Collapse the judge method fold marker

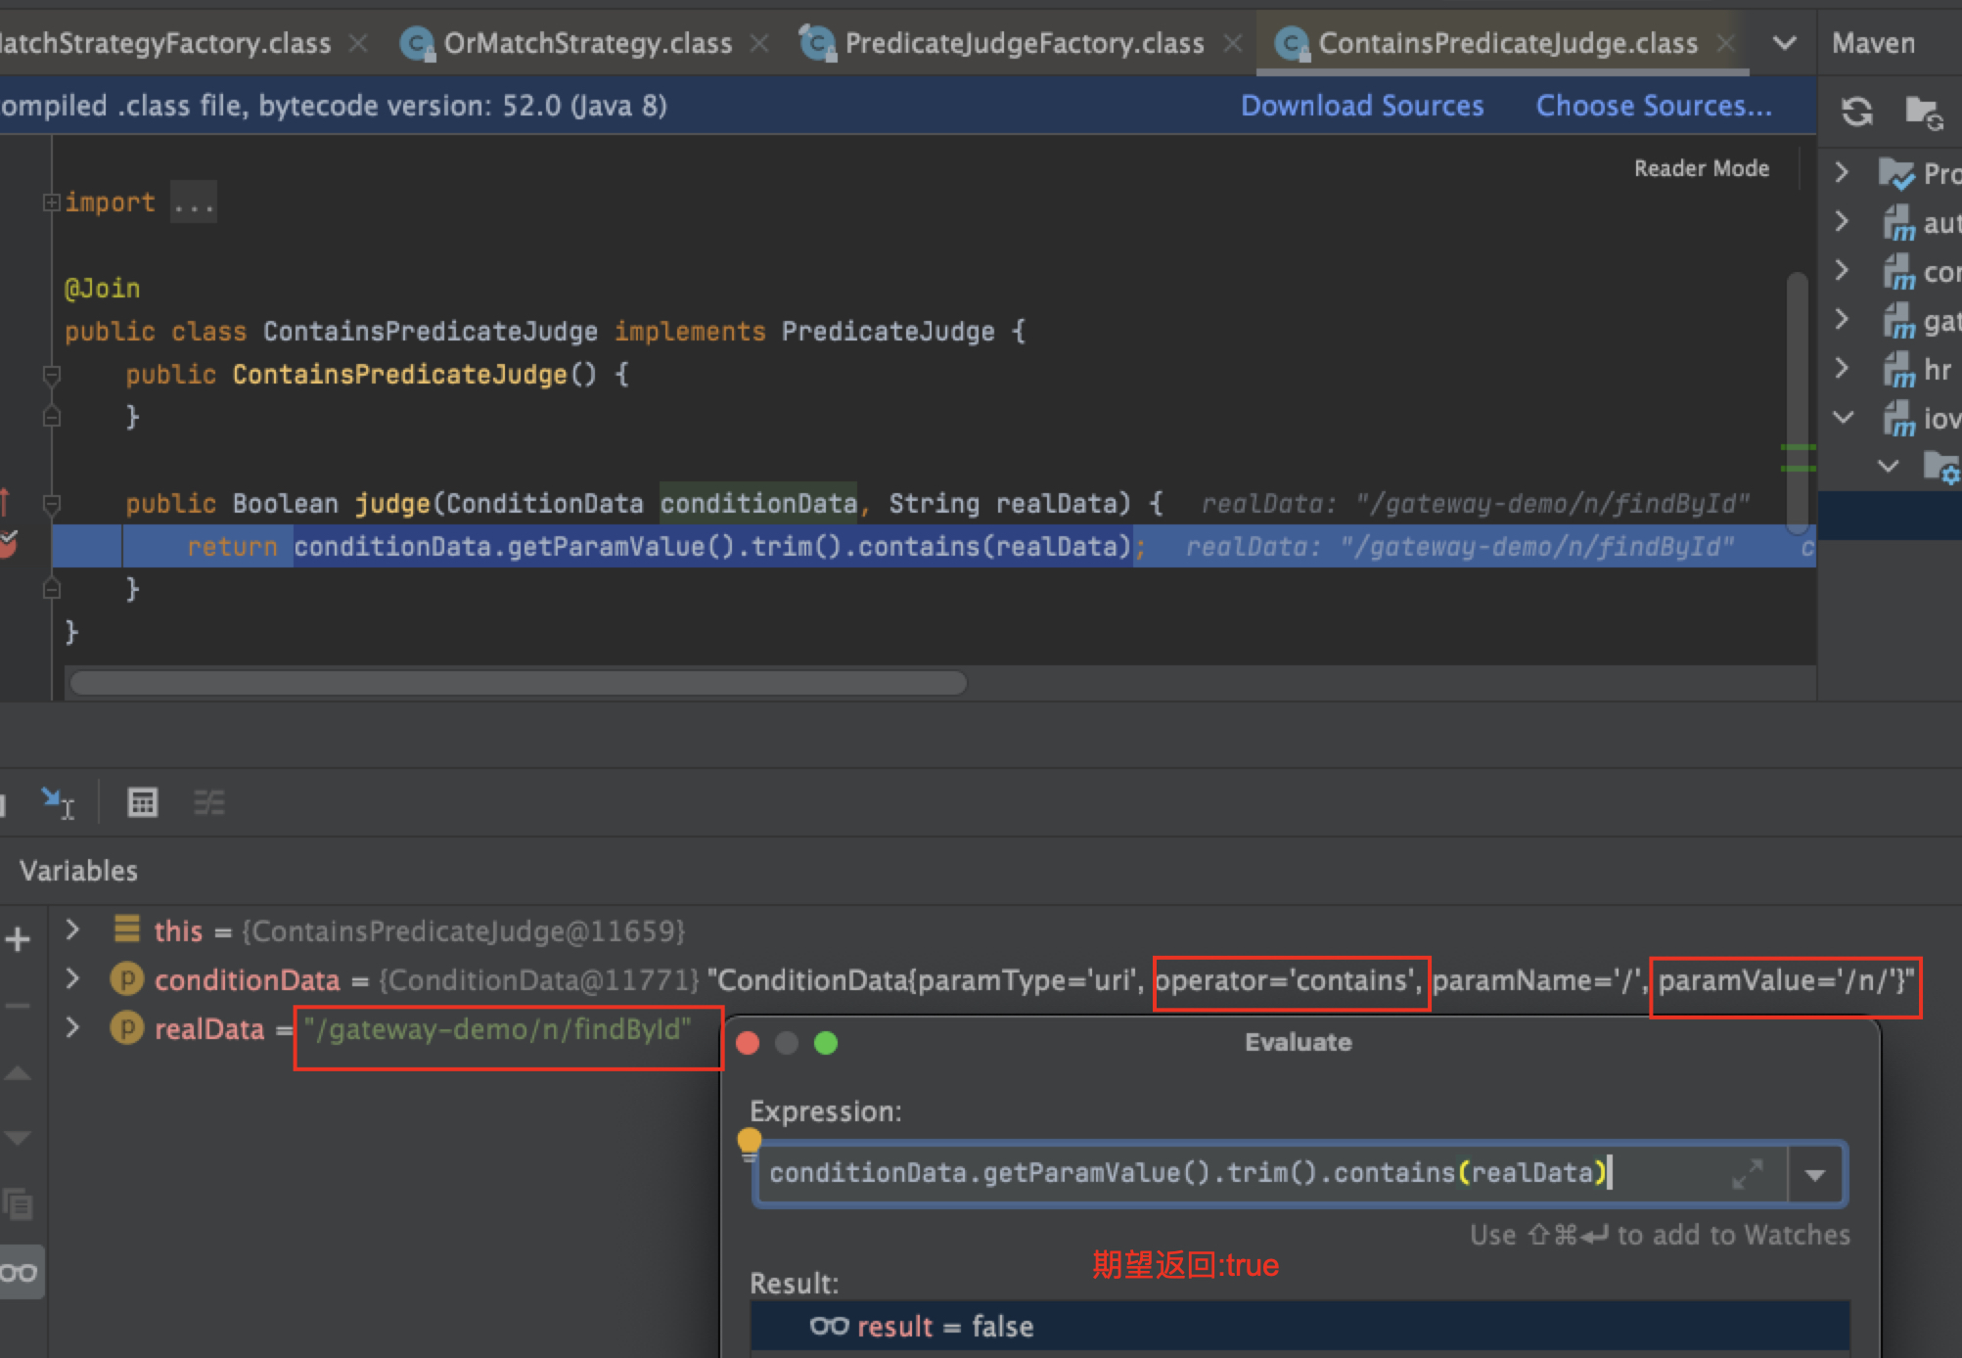coord(51,504)
